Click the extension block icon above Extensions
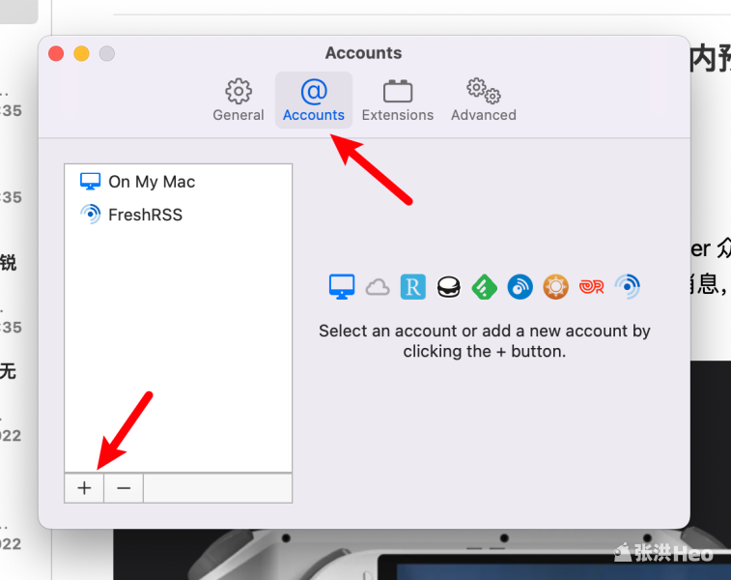 (398, 91)
